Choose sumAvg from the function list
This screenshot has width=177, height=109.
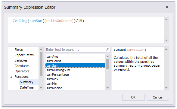pos(75,56)
